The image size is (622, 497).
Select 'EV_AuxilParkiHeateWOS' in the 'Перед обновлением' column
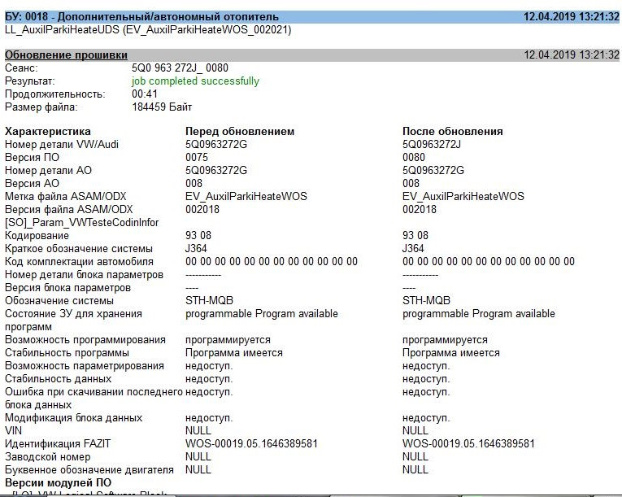[246, 197]
